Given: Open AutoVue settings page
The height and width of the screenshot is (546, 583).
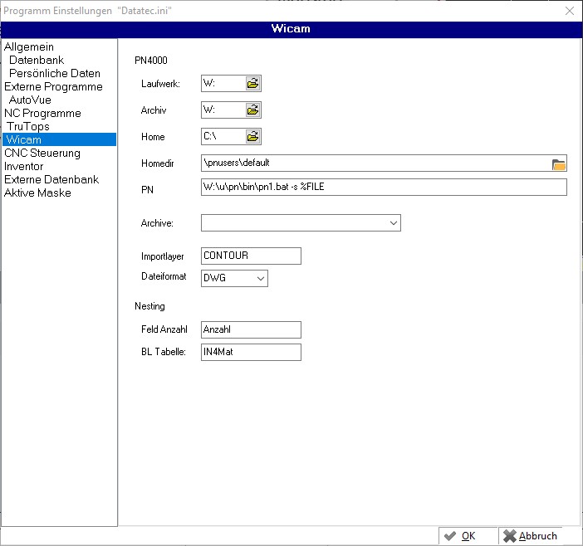Looking at the screenshot, I should (x=30, y=100).
